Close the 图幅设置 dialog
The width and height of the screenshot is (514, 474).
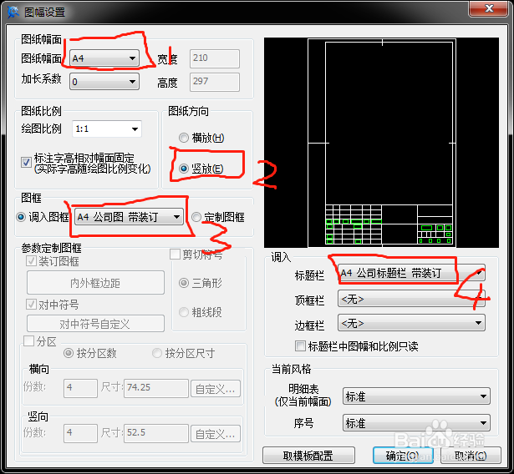(x=488, y=8)
